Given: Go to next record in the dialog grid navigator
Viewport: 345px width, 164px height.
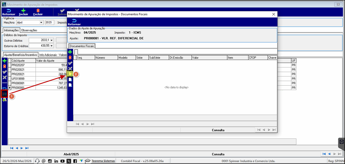Looking at the screenshot, I should coord(88,124).
